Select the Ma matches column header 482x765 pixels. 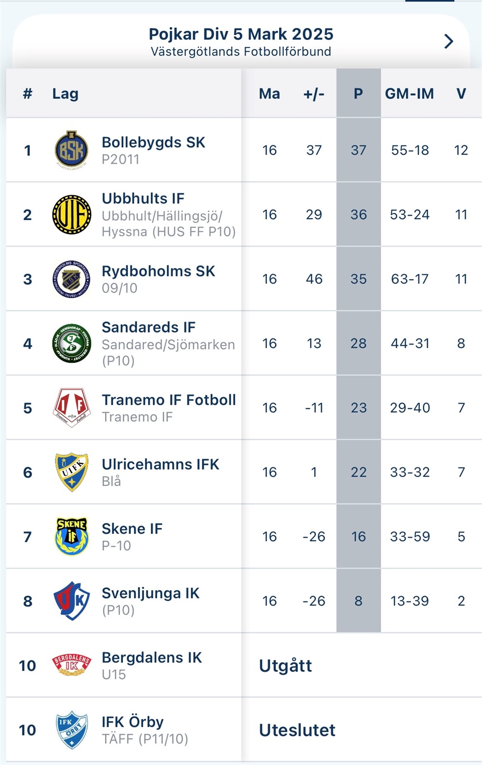(269, 94)
